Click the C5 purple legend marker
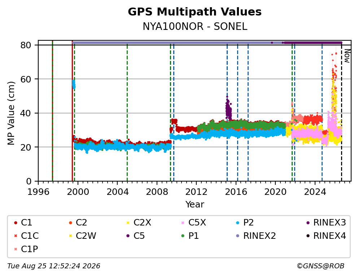Image resolution: width=358 pixels, height=277 pixels. click(128, 236)
